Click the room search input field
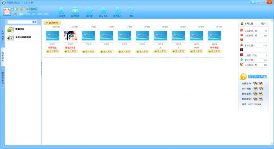 pyautogui.click(x=20, y=22)
